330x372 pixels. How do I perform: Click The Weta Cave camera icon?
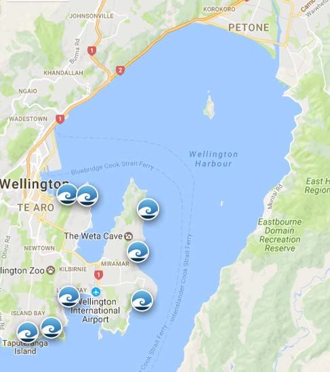pyautogui.click(x=129, y=236)
